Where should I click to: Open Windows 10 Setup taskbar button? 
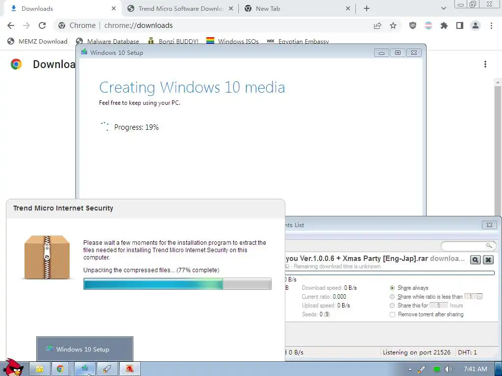[x=84, y=369]
